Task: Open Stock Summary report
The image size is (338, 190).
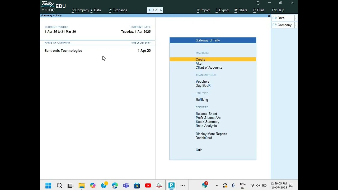Action: (208, 122)
